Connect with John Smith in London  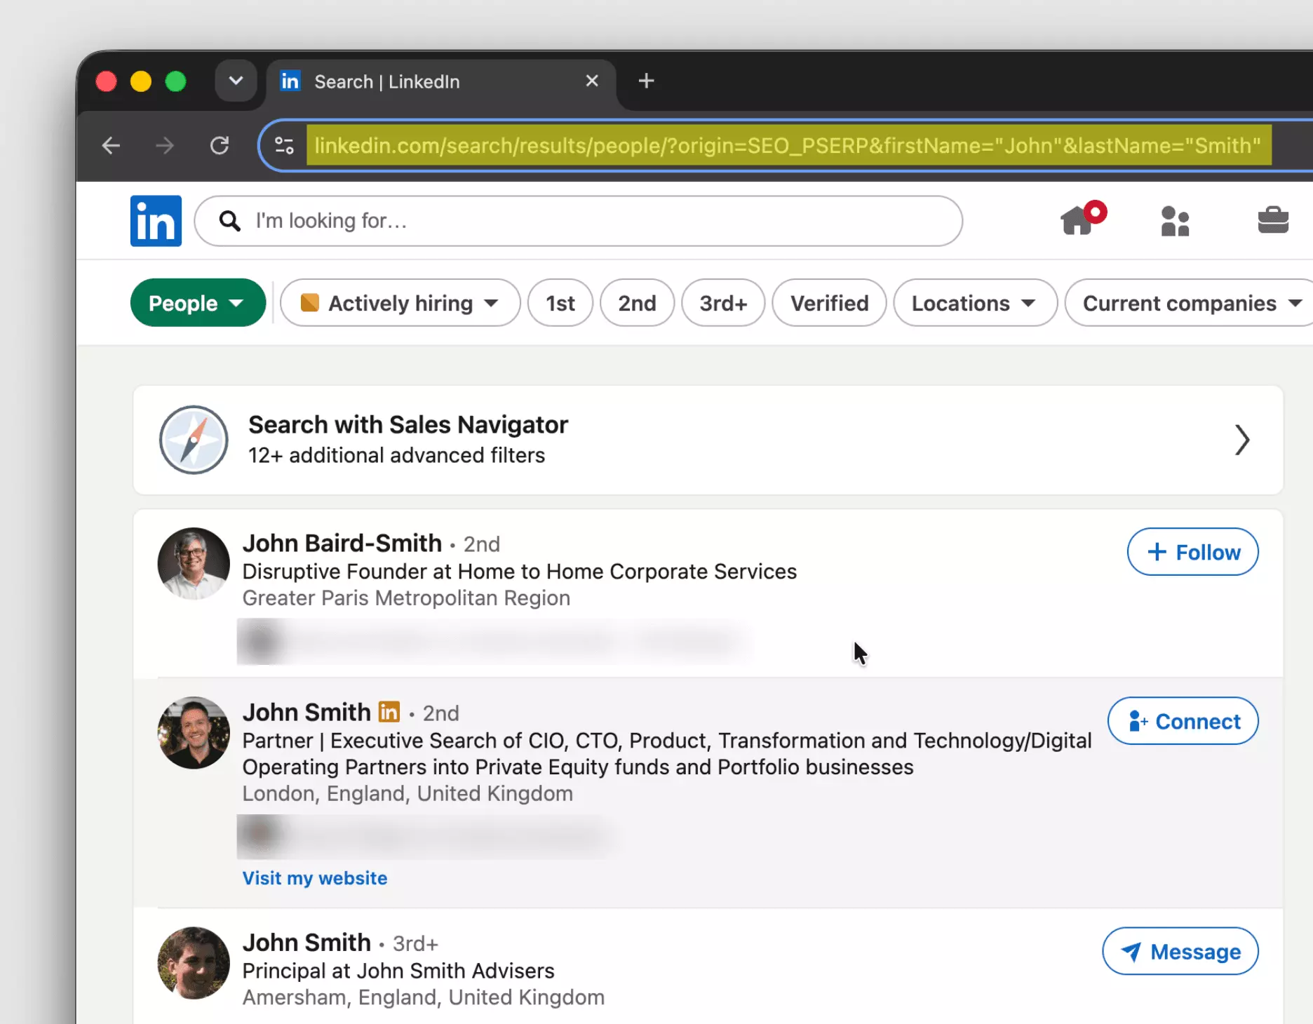[1183, 721]
